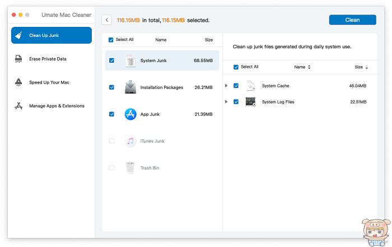Image resolution: width=392 pixels, height=247 pixels.
Task: Open the Speed Up Your Mac section
Action: pyautogui.click(x=49, y=82)
